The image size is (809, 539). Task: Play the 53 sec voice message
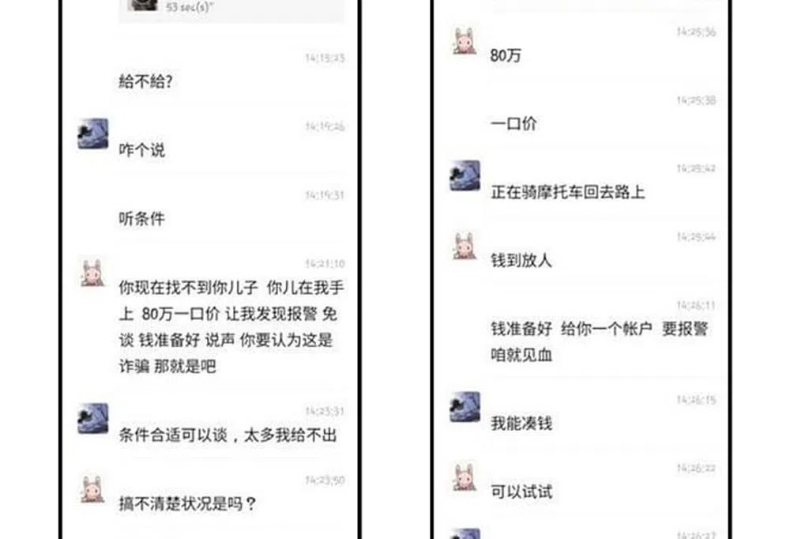coord(231,9)
